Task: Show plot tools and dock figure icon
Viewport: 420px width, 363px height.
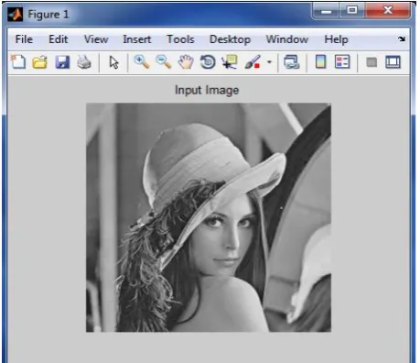Action: coord(393,62)
